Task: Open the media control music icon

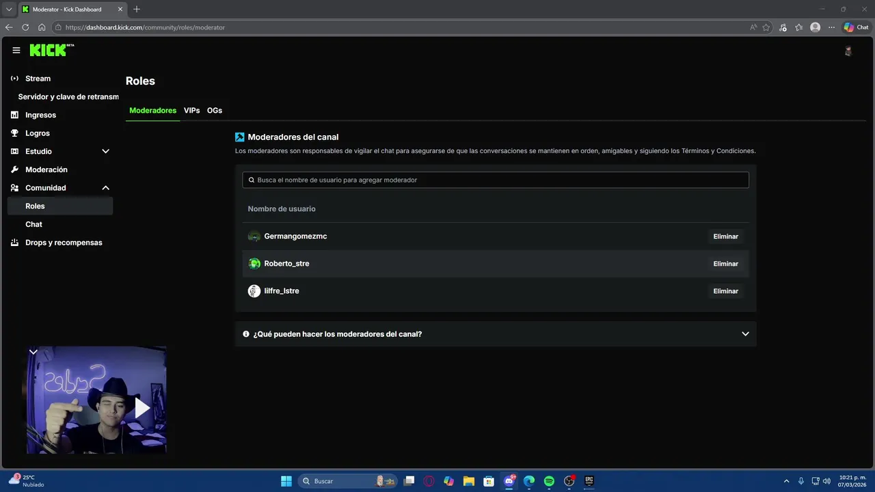Action: coord(783,27)
